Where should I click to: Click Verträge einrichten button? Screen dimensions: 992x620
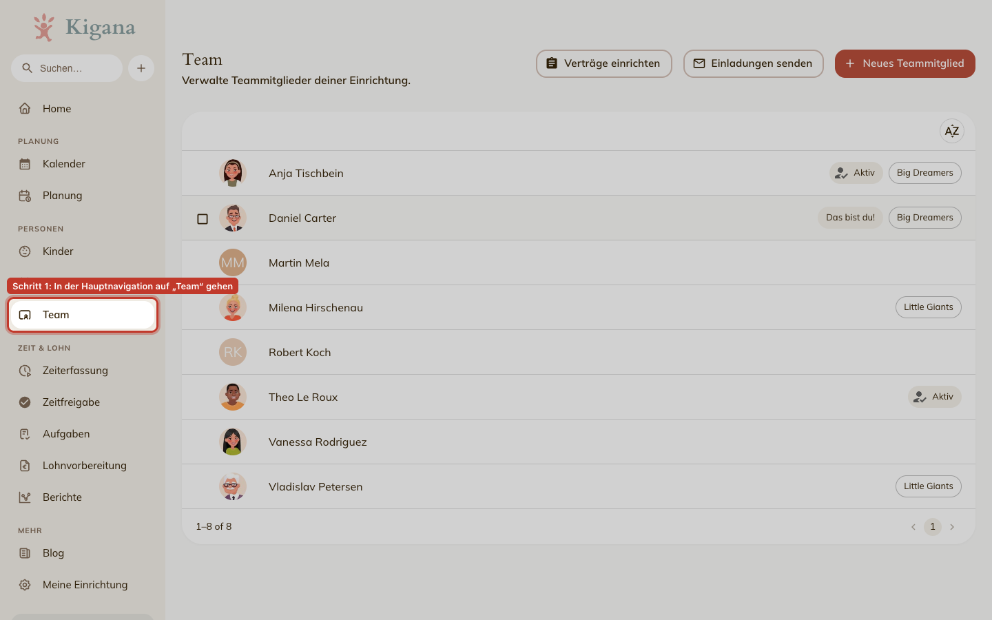tap(603, 63)
